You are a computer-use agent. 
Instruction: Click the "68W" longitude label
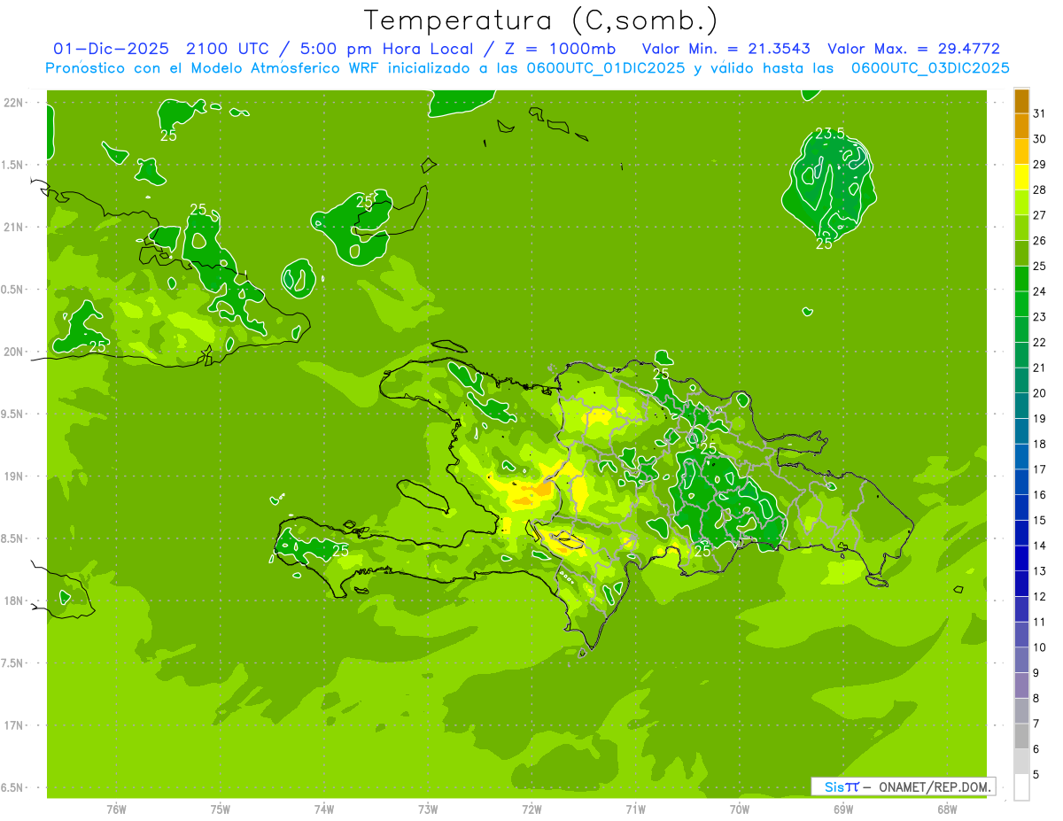click(947, 809)
